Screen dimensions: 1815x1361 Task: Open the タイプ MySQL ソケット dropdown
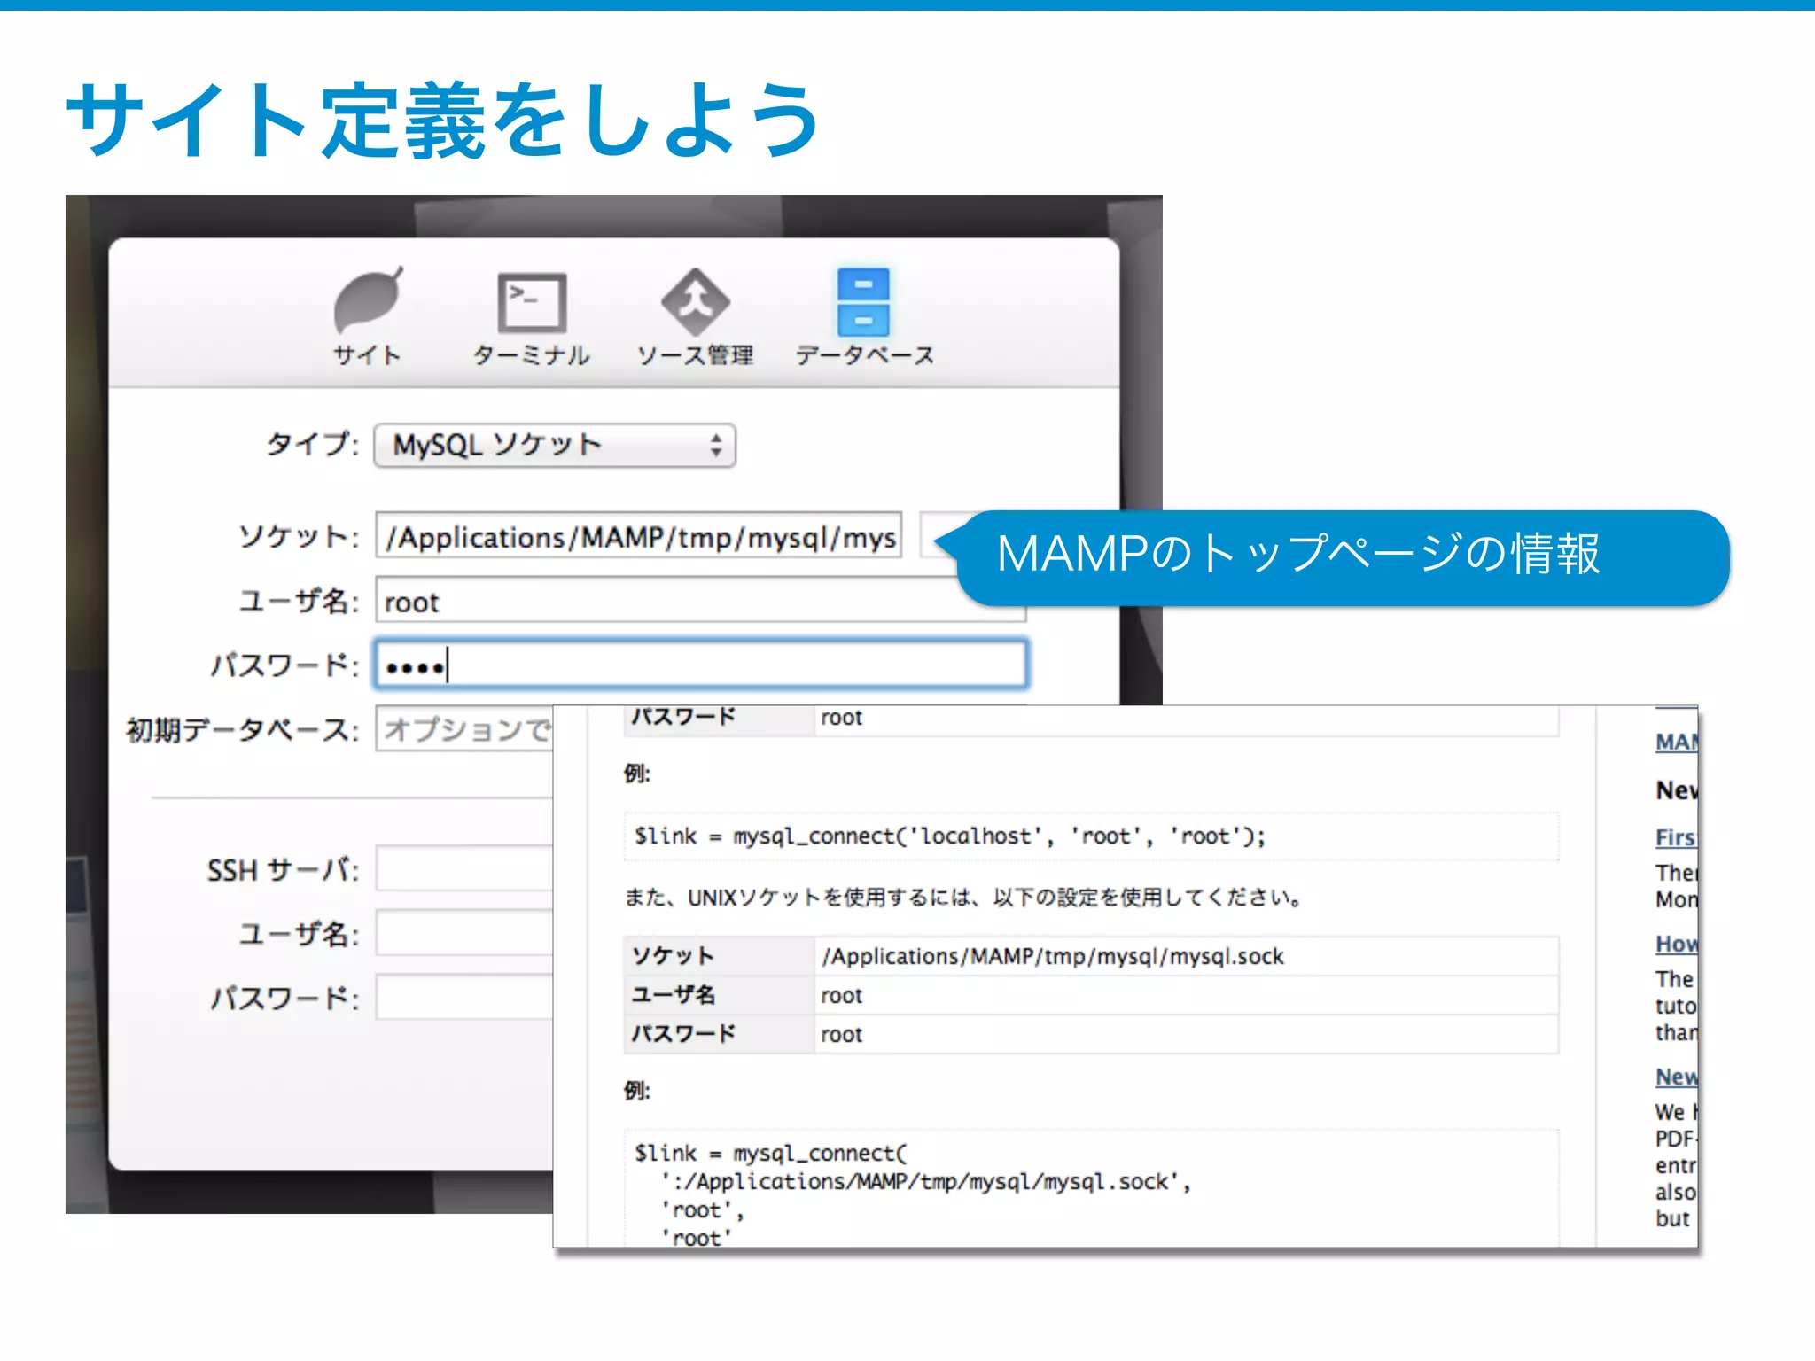point(555,445)
